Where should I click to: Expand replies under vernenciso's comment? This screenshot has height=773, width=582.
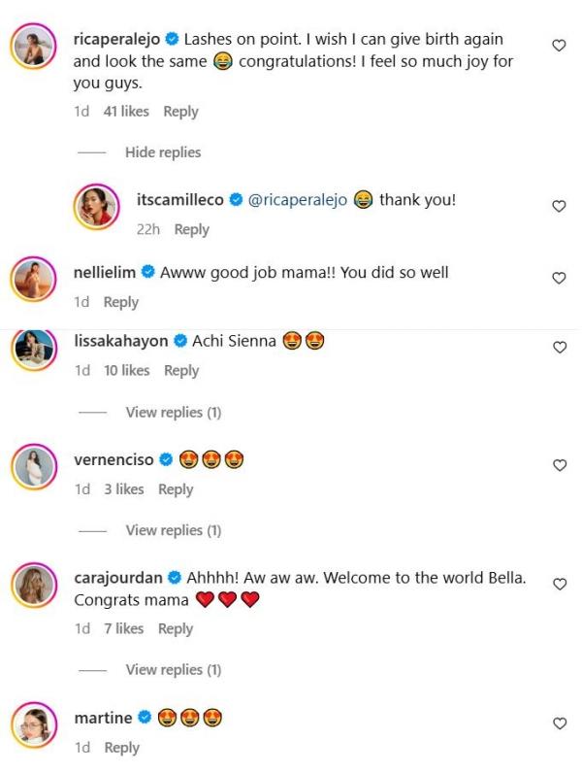(x=173, y=530)
